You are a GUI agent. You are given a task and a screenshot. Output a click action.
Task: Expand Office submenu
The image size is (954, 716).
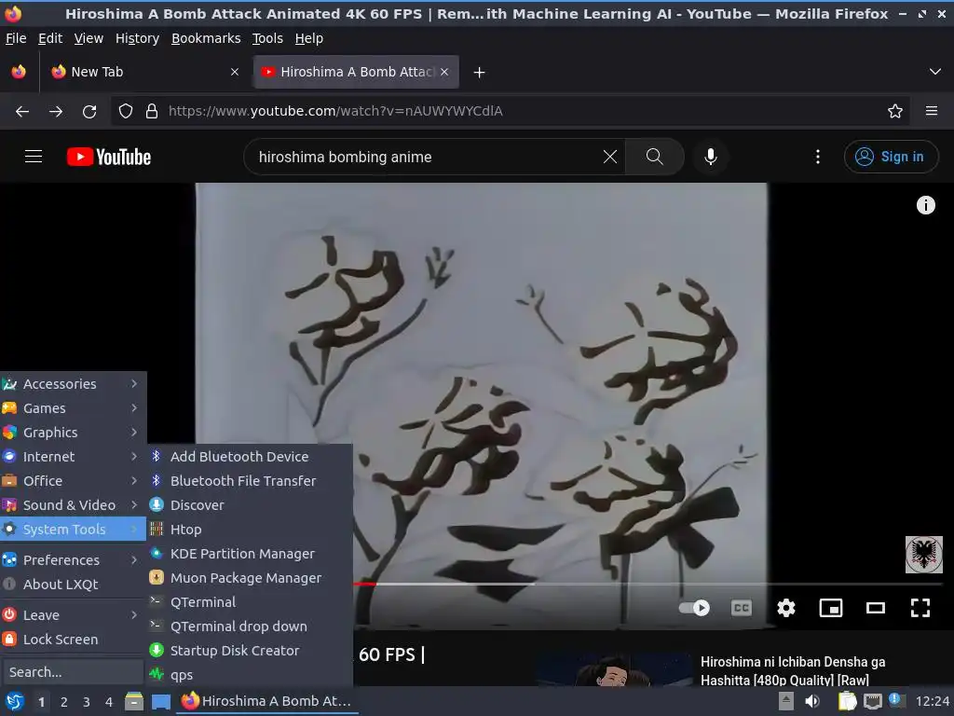pos(73,481)
